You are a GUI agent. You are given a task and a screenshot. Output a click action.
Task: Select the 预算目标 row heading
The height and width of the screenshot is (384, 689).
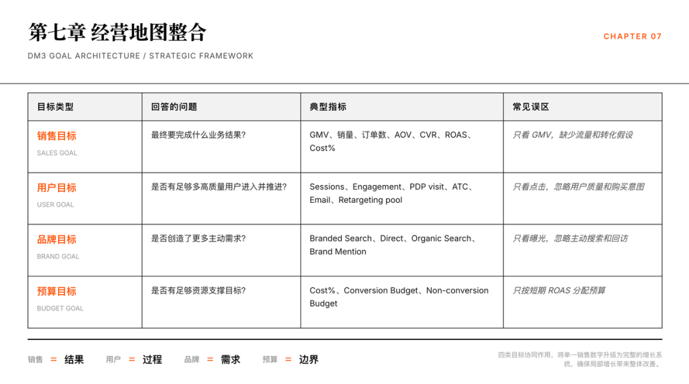tap(57, 292)
